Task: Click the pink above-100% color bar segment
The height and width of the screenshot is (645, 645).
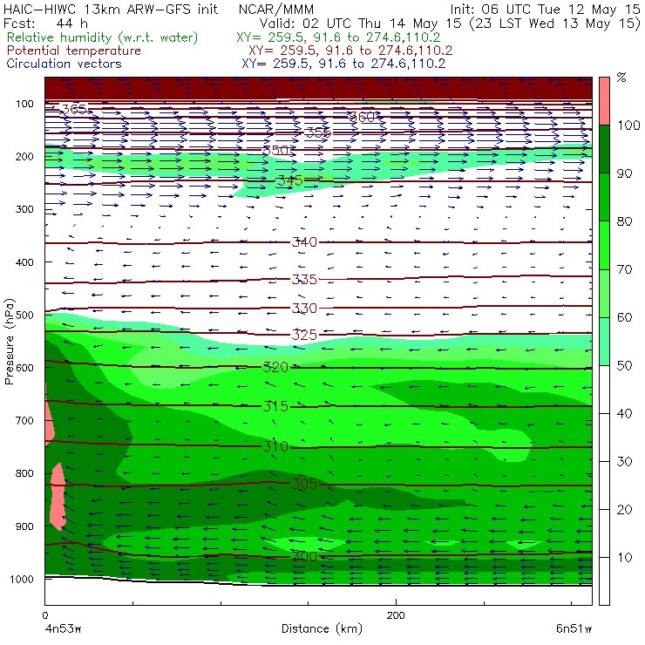Action: (604, 101)
